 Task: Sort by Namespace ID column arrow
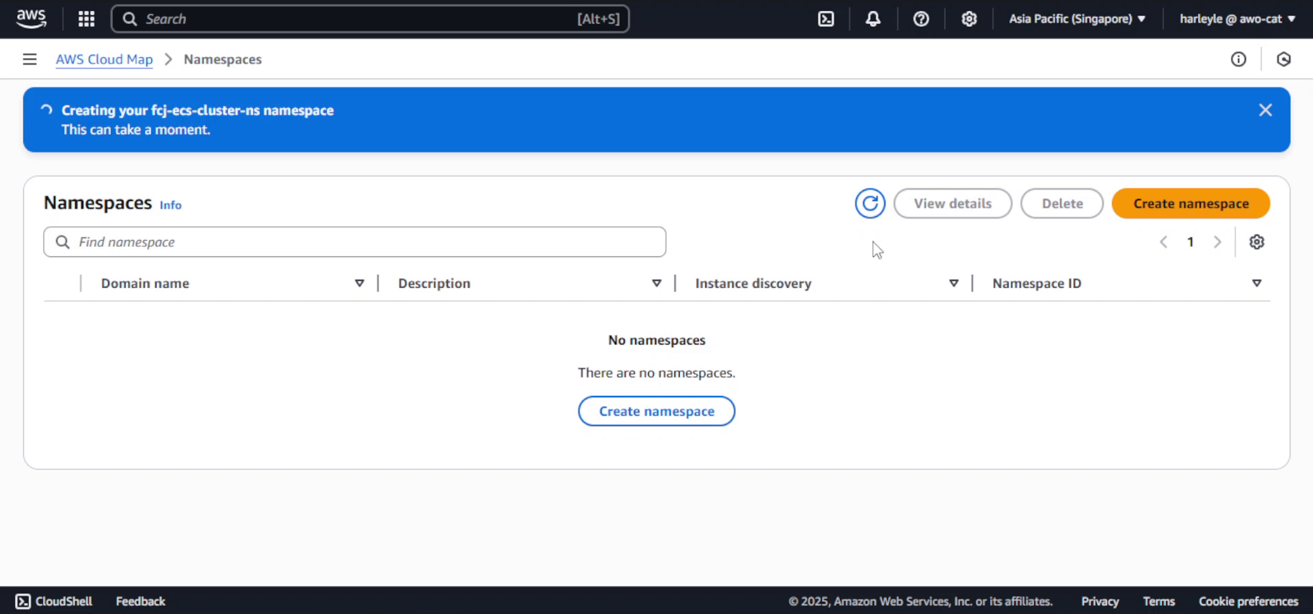click(x=1256, y=284)
